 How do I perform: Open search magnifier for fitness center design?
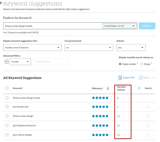click(x=148, y=116)
